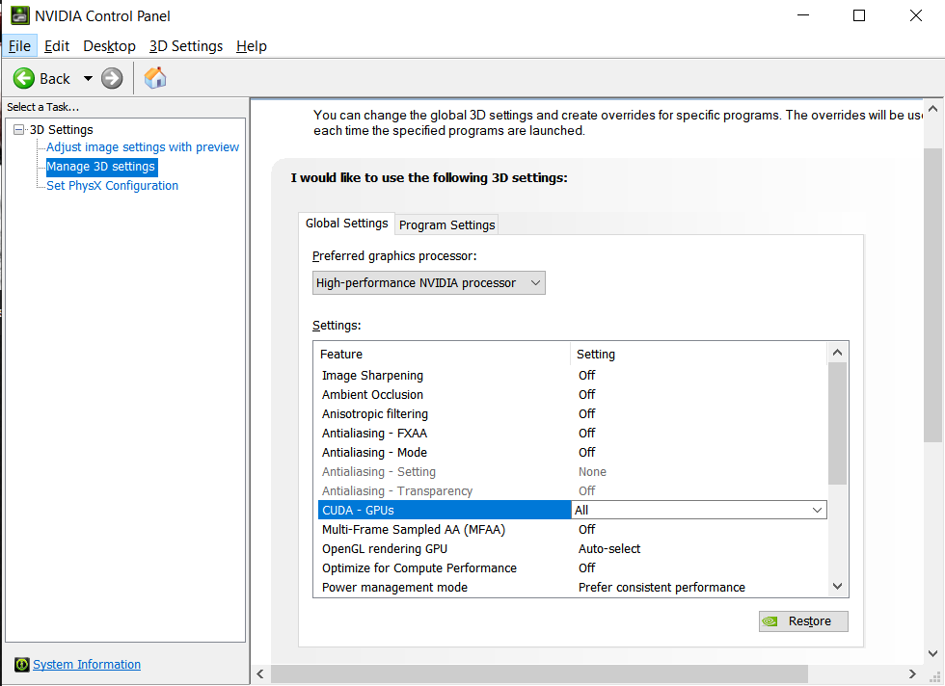Screen dimensions: 945x686
Task: Click the Auto-select value for OpenGL rendering GPU
Action: pos(609,548)
